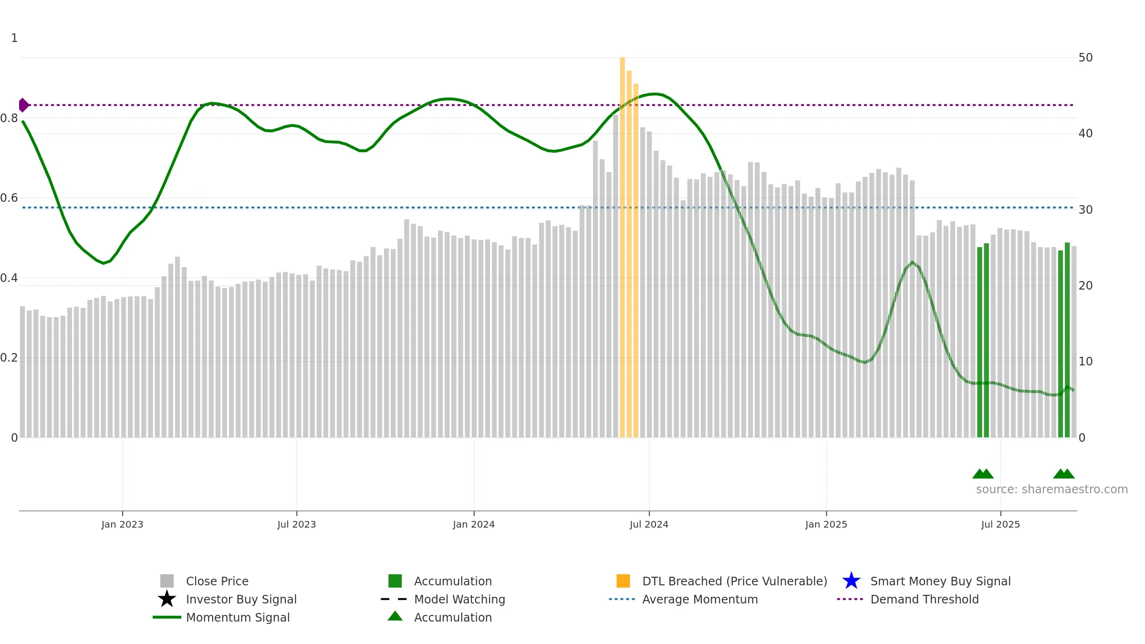Viewport: 1145px width, 644px height.
Task: Click the tallest orange DTL breached bar
Action: point(622,247)
